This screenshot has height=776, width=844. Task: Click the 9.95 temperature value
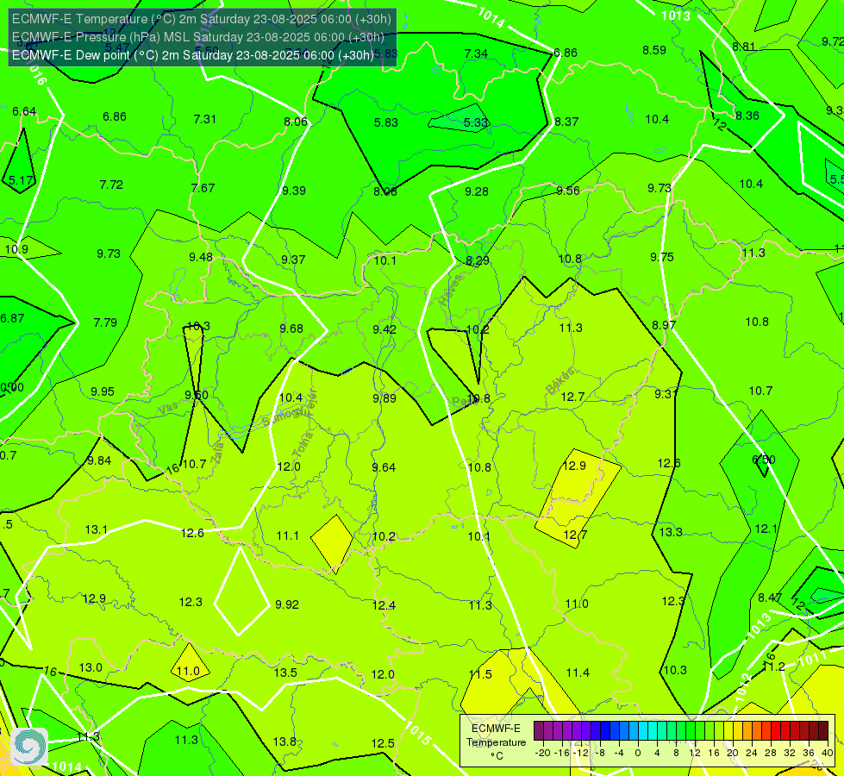point(103,391)
